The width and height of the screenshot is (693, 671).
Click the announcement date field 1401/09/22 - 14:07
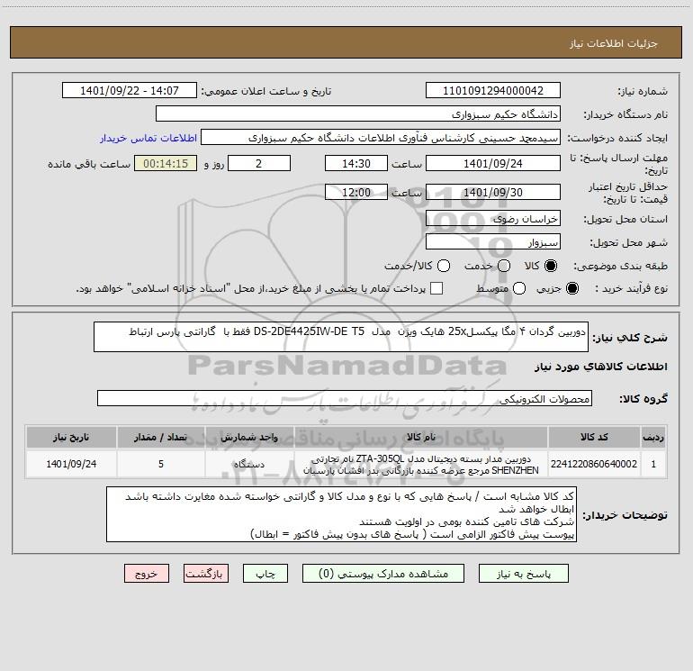point(130,91)
